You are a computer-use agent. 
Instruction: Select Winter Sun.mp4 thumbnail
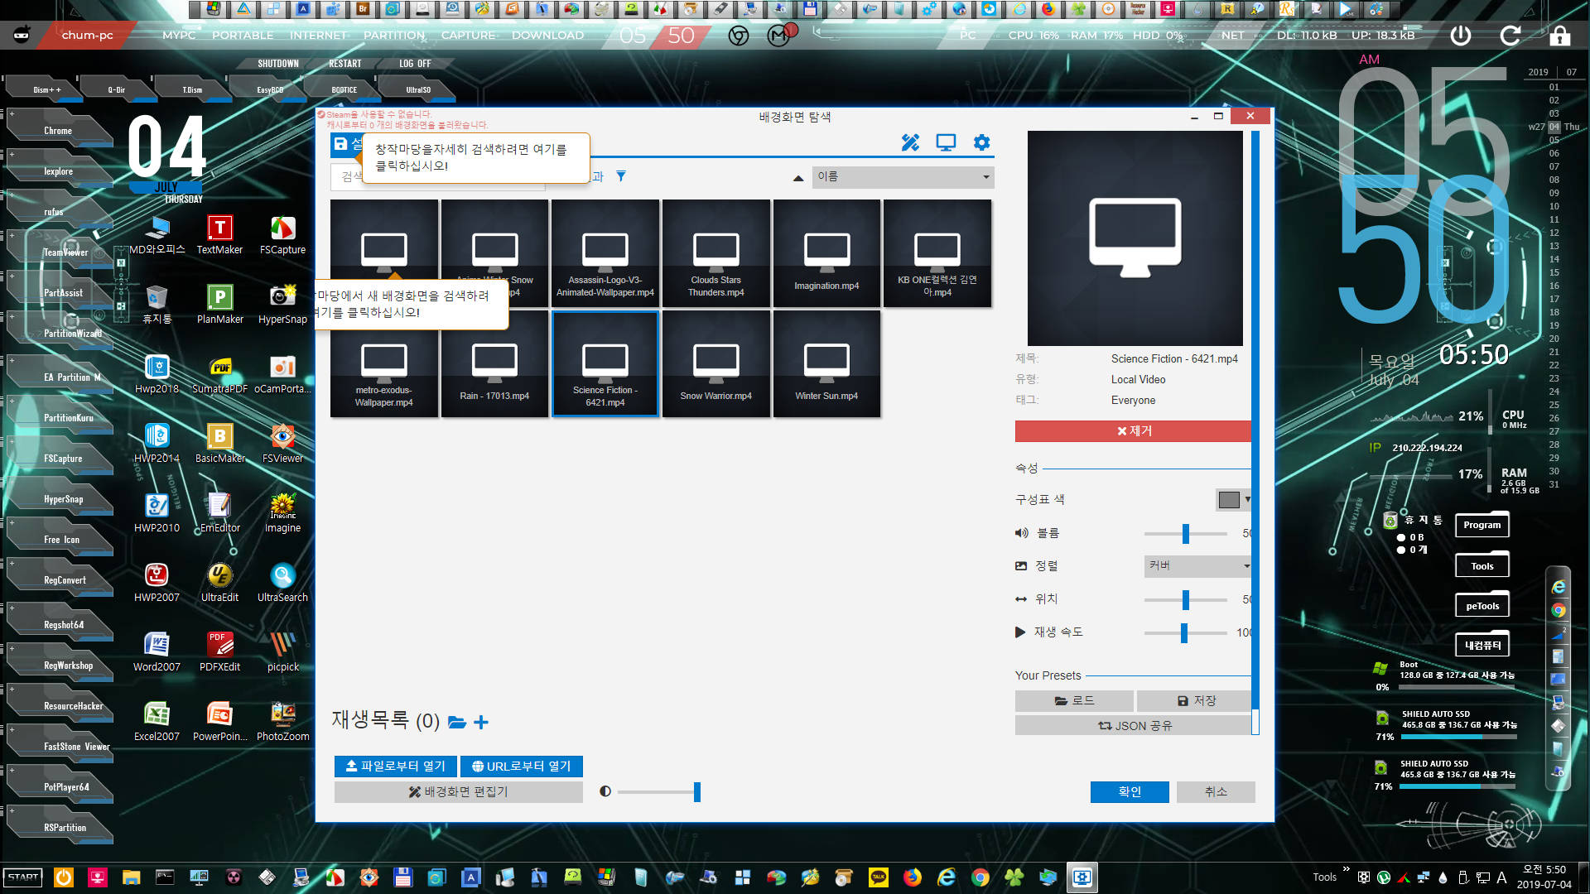tap(826, 363)
